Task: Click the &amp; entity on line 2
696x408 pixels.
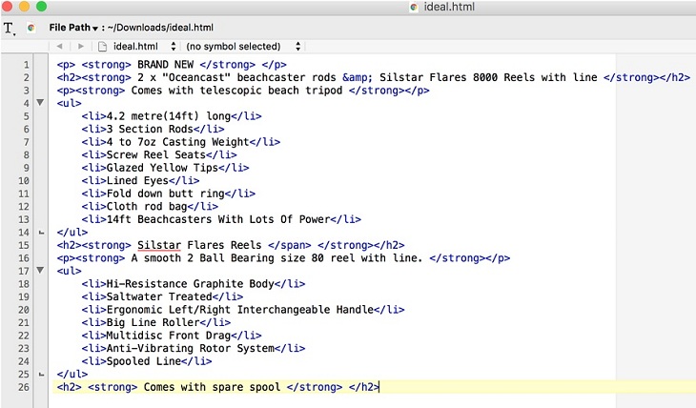Action: [x=358, y=78]
